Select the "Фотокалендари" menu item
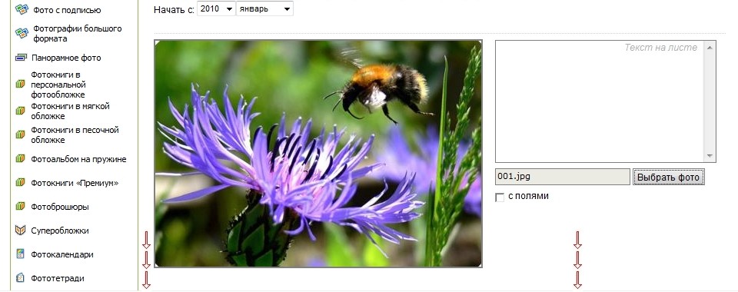This screenshot has height=292, width=738. pyautogui.click(x=62, y=254)
